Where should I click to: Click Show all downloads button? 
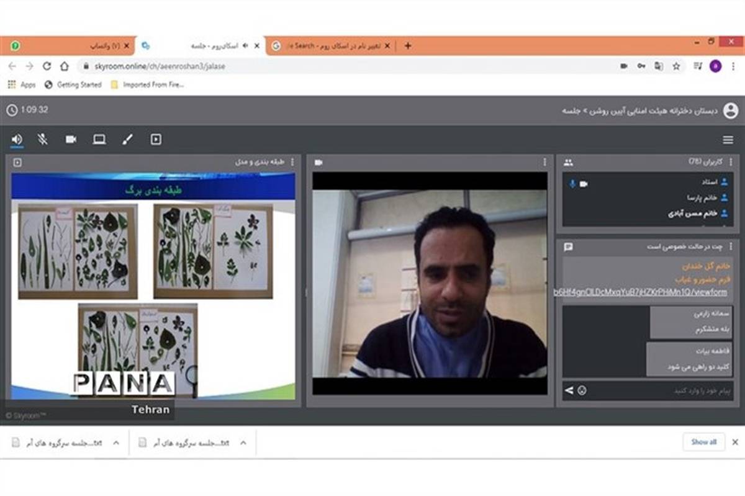703,442
